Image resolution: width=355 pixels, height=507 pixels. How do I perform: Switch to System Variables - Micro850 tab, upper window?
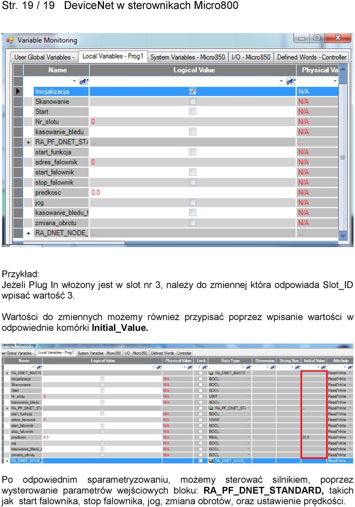point(187,57)
